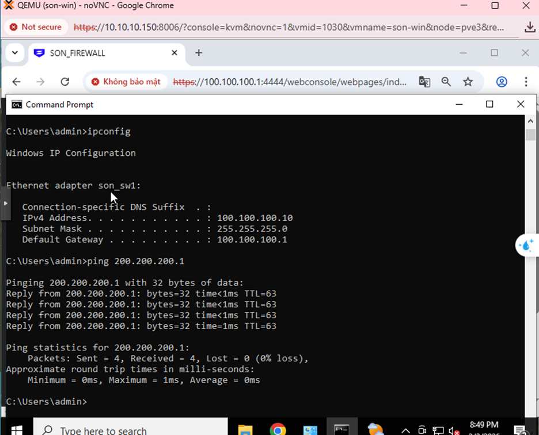Open a new tab with plus button
Image resolution: width=539 pixels, height=435 pixels.
pyautogui.click(x=199, y=53)
